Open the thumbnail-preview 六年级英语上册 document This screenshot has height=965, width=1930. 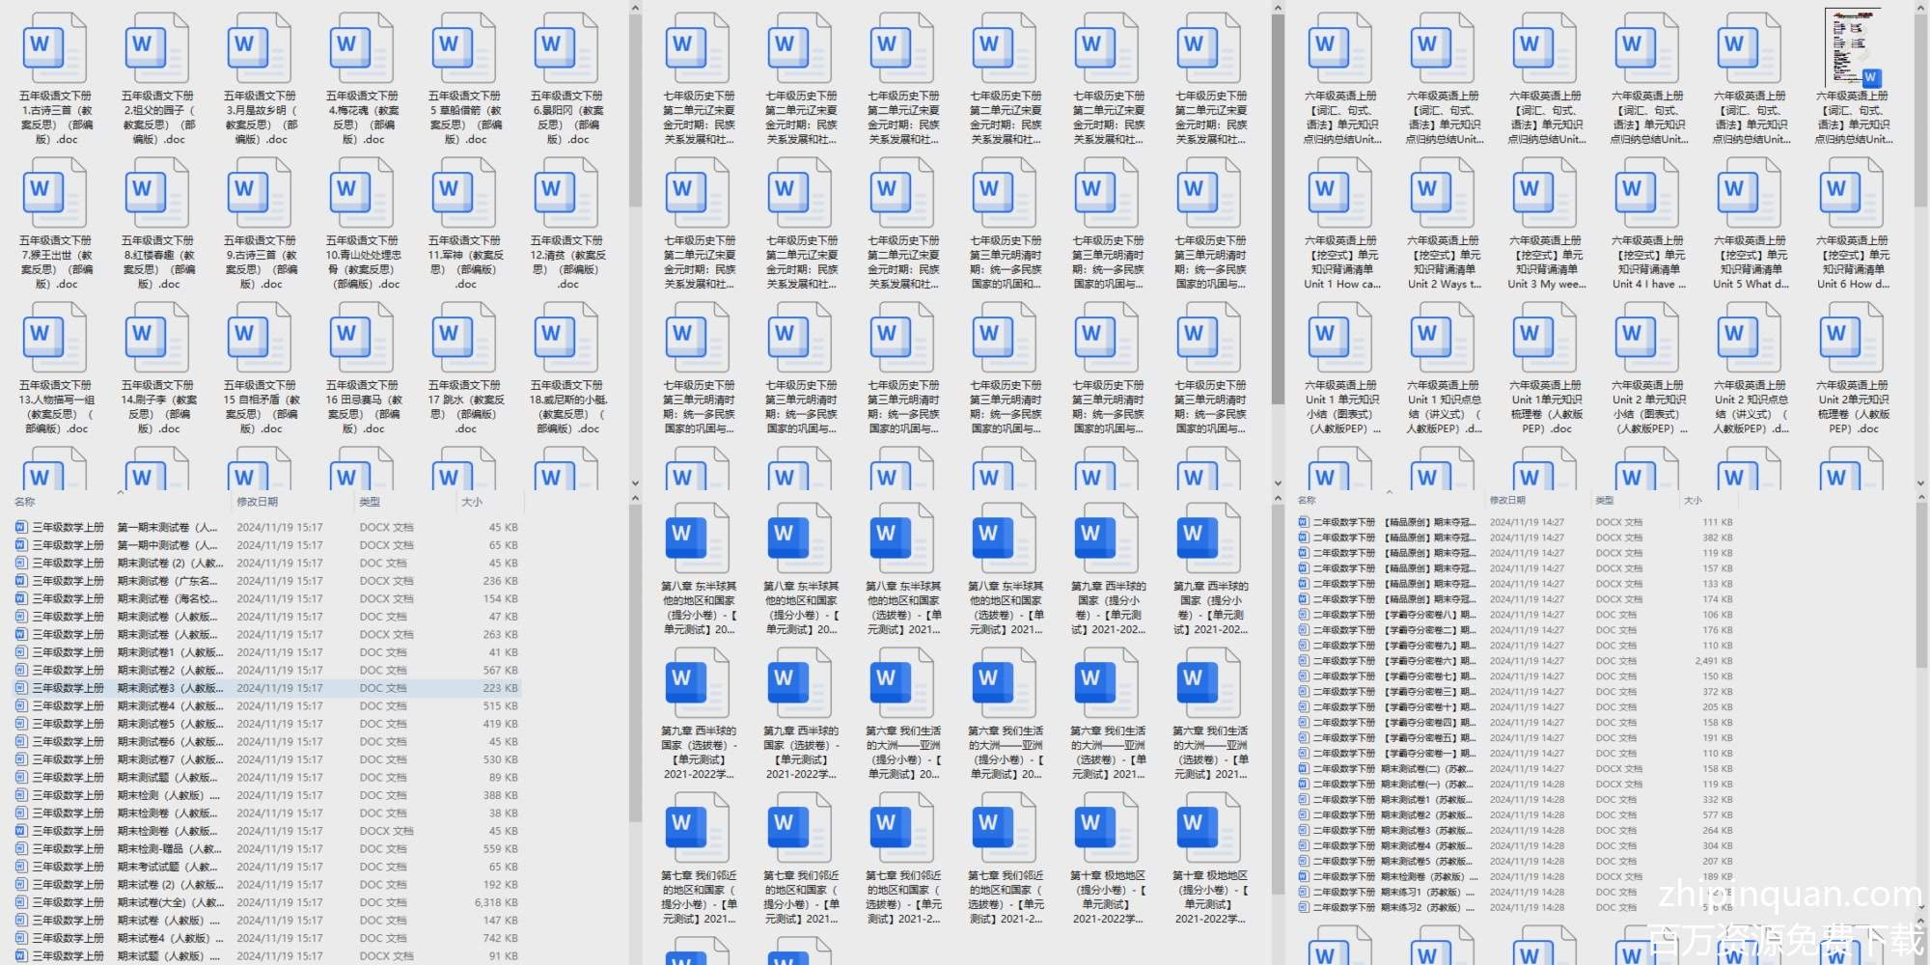coord(1851,48)
